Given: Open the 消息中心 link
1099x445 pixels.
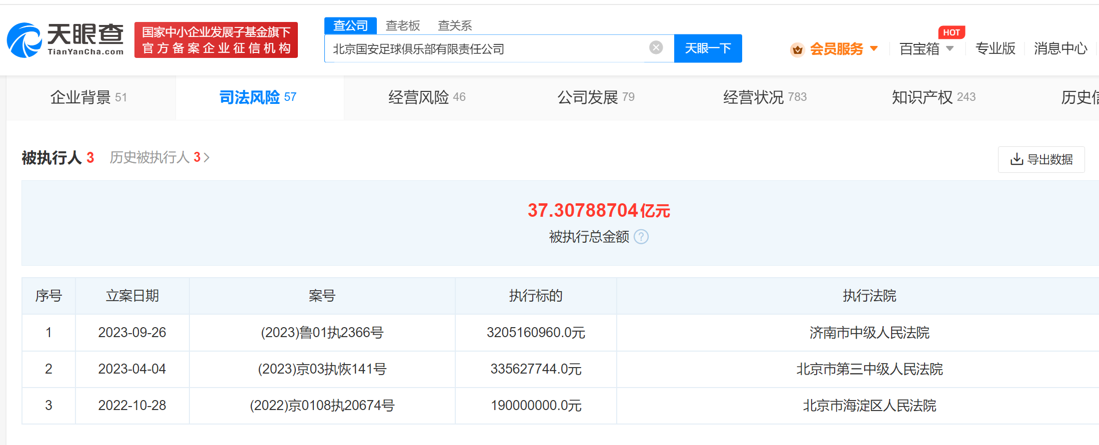Looking at the screenshot, I should 1061,48.
